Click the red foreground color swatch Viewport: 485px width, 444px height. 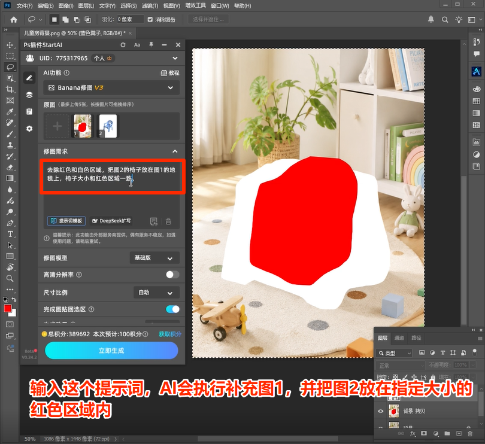pyautogui.click(x=7, y=308)
